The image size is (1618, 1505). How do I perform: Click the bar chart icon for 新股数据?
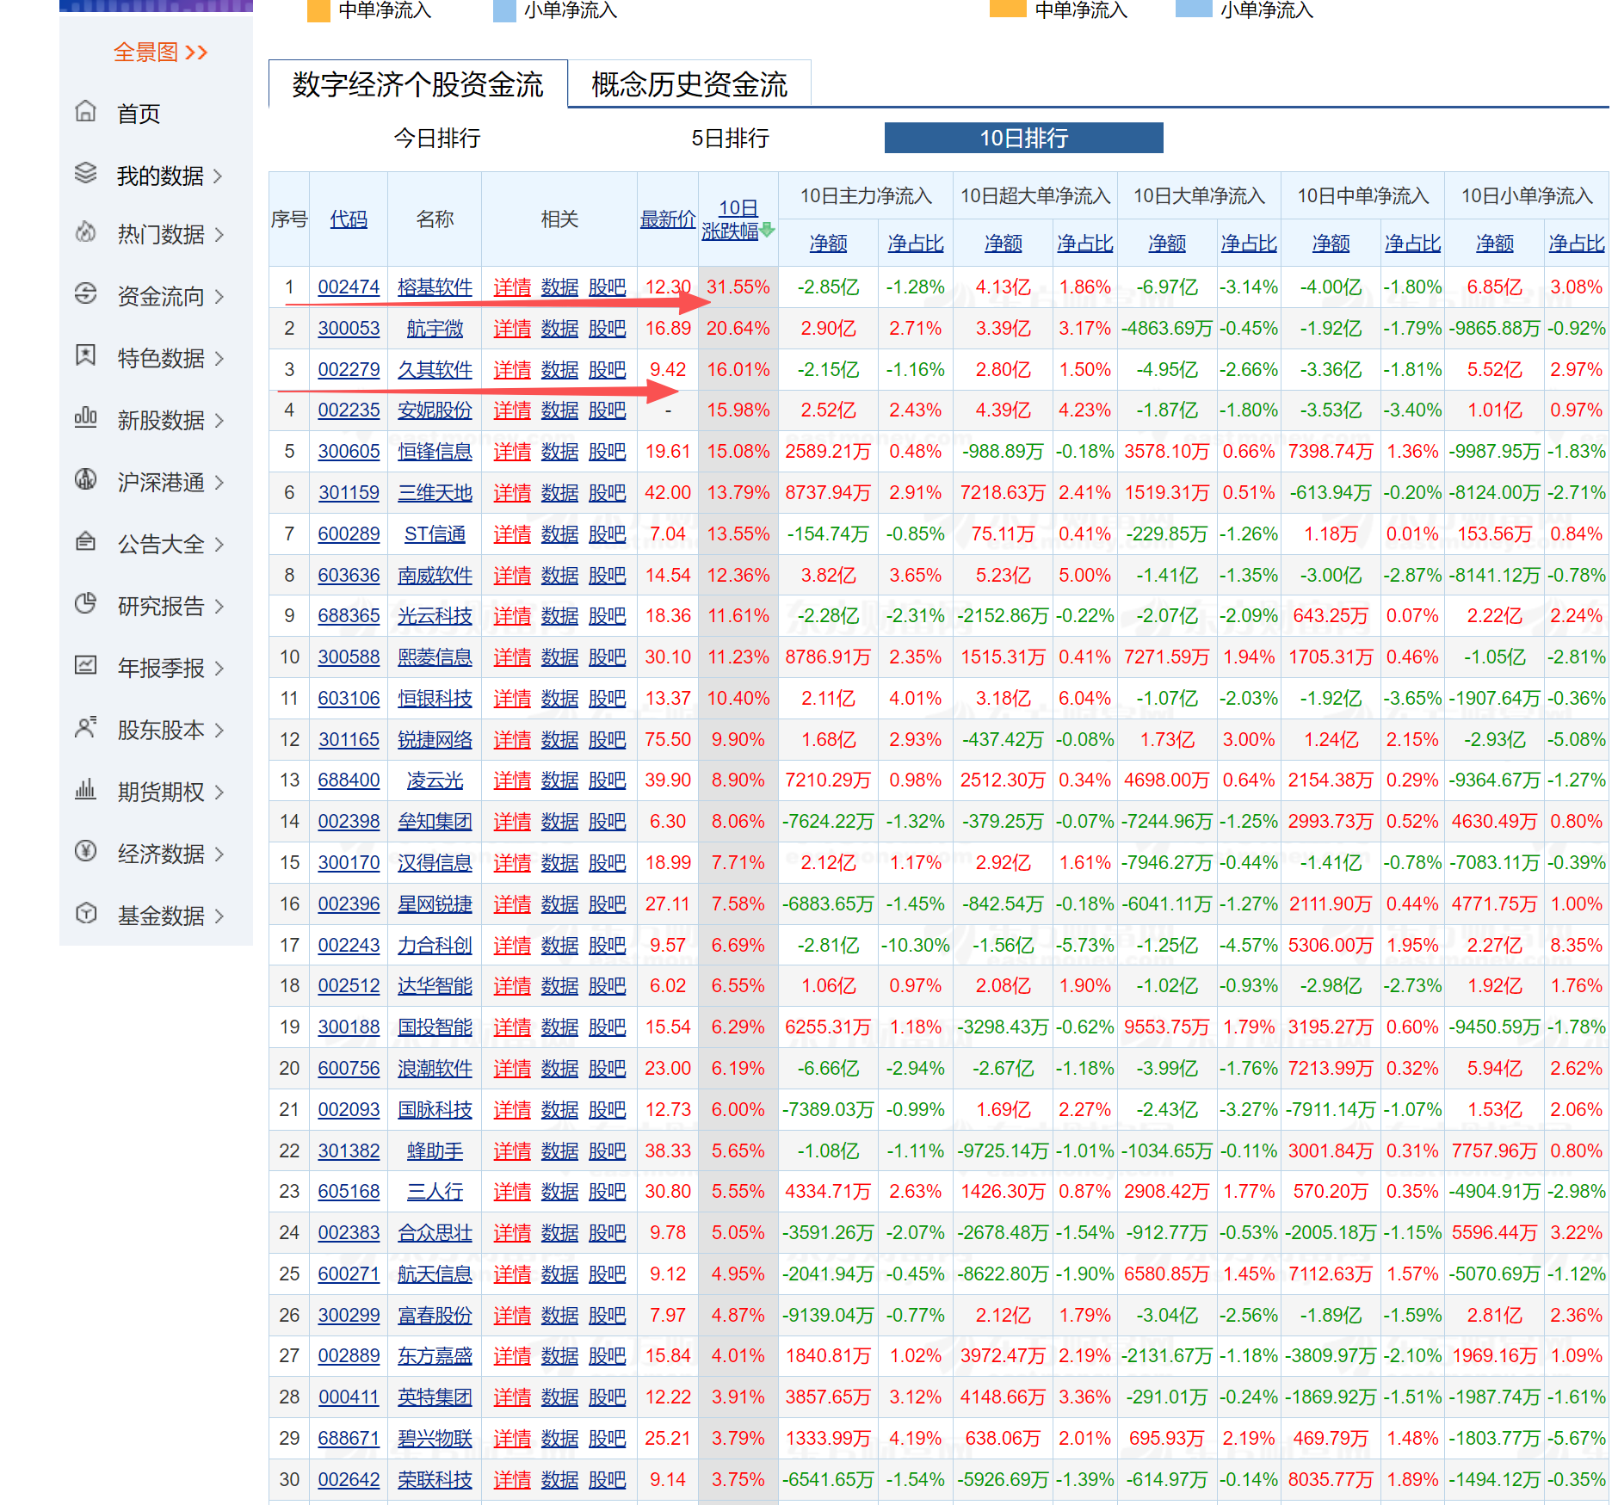85,417
